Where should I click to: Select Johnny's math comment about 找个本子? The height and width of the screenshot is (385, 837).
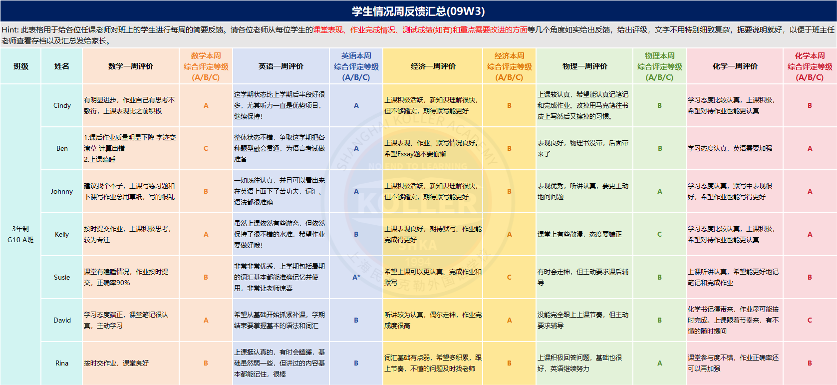pyautogui.click(x=131, y=191)
